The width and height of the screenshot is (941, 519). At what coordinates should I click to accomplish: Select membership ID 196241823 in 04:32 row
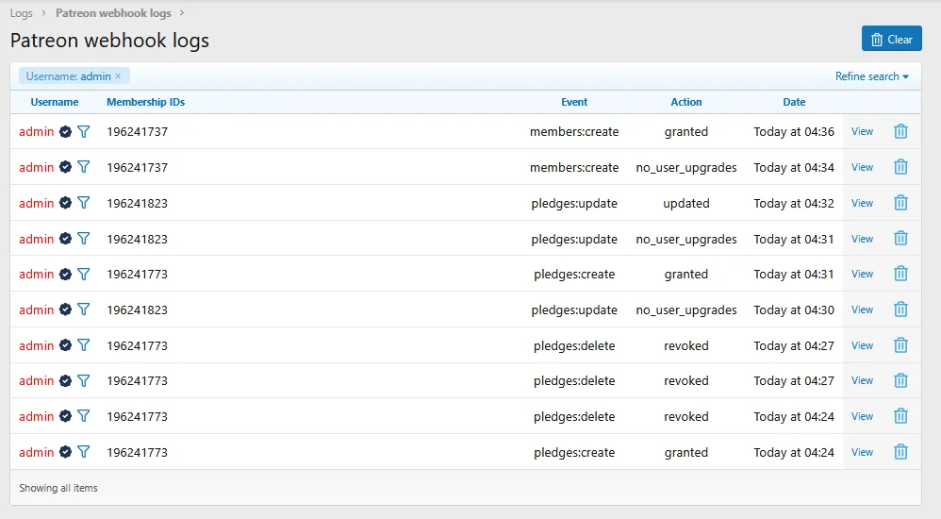138,203
